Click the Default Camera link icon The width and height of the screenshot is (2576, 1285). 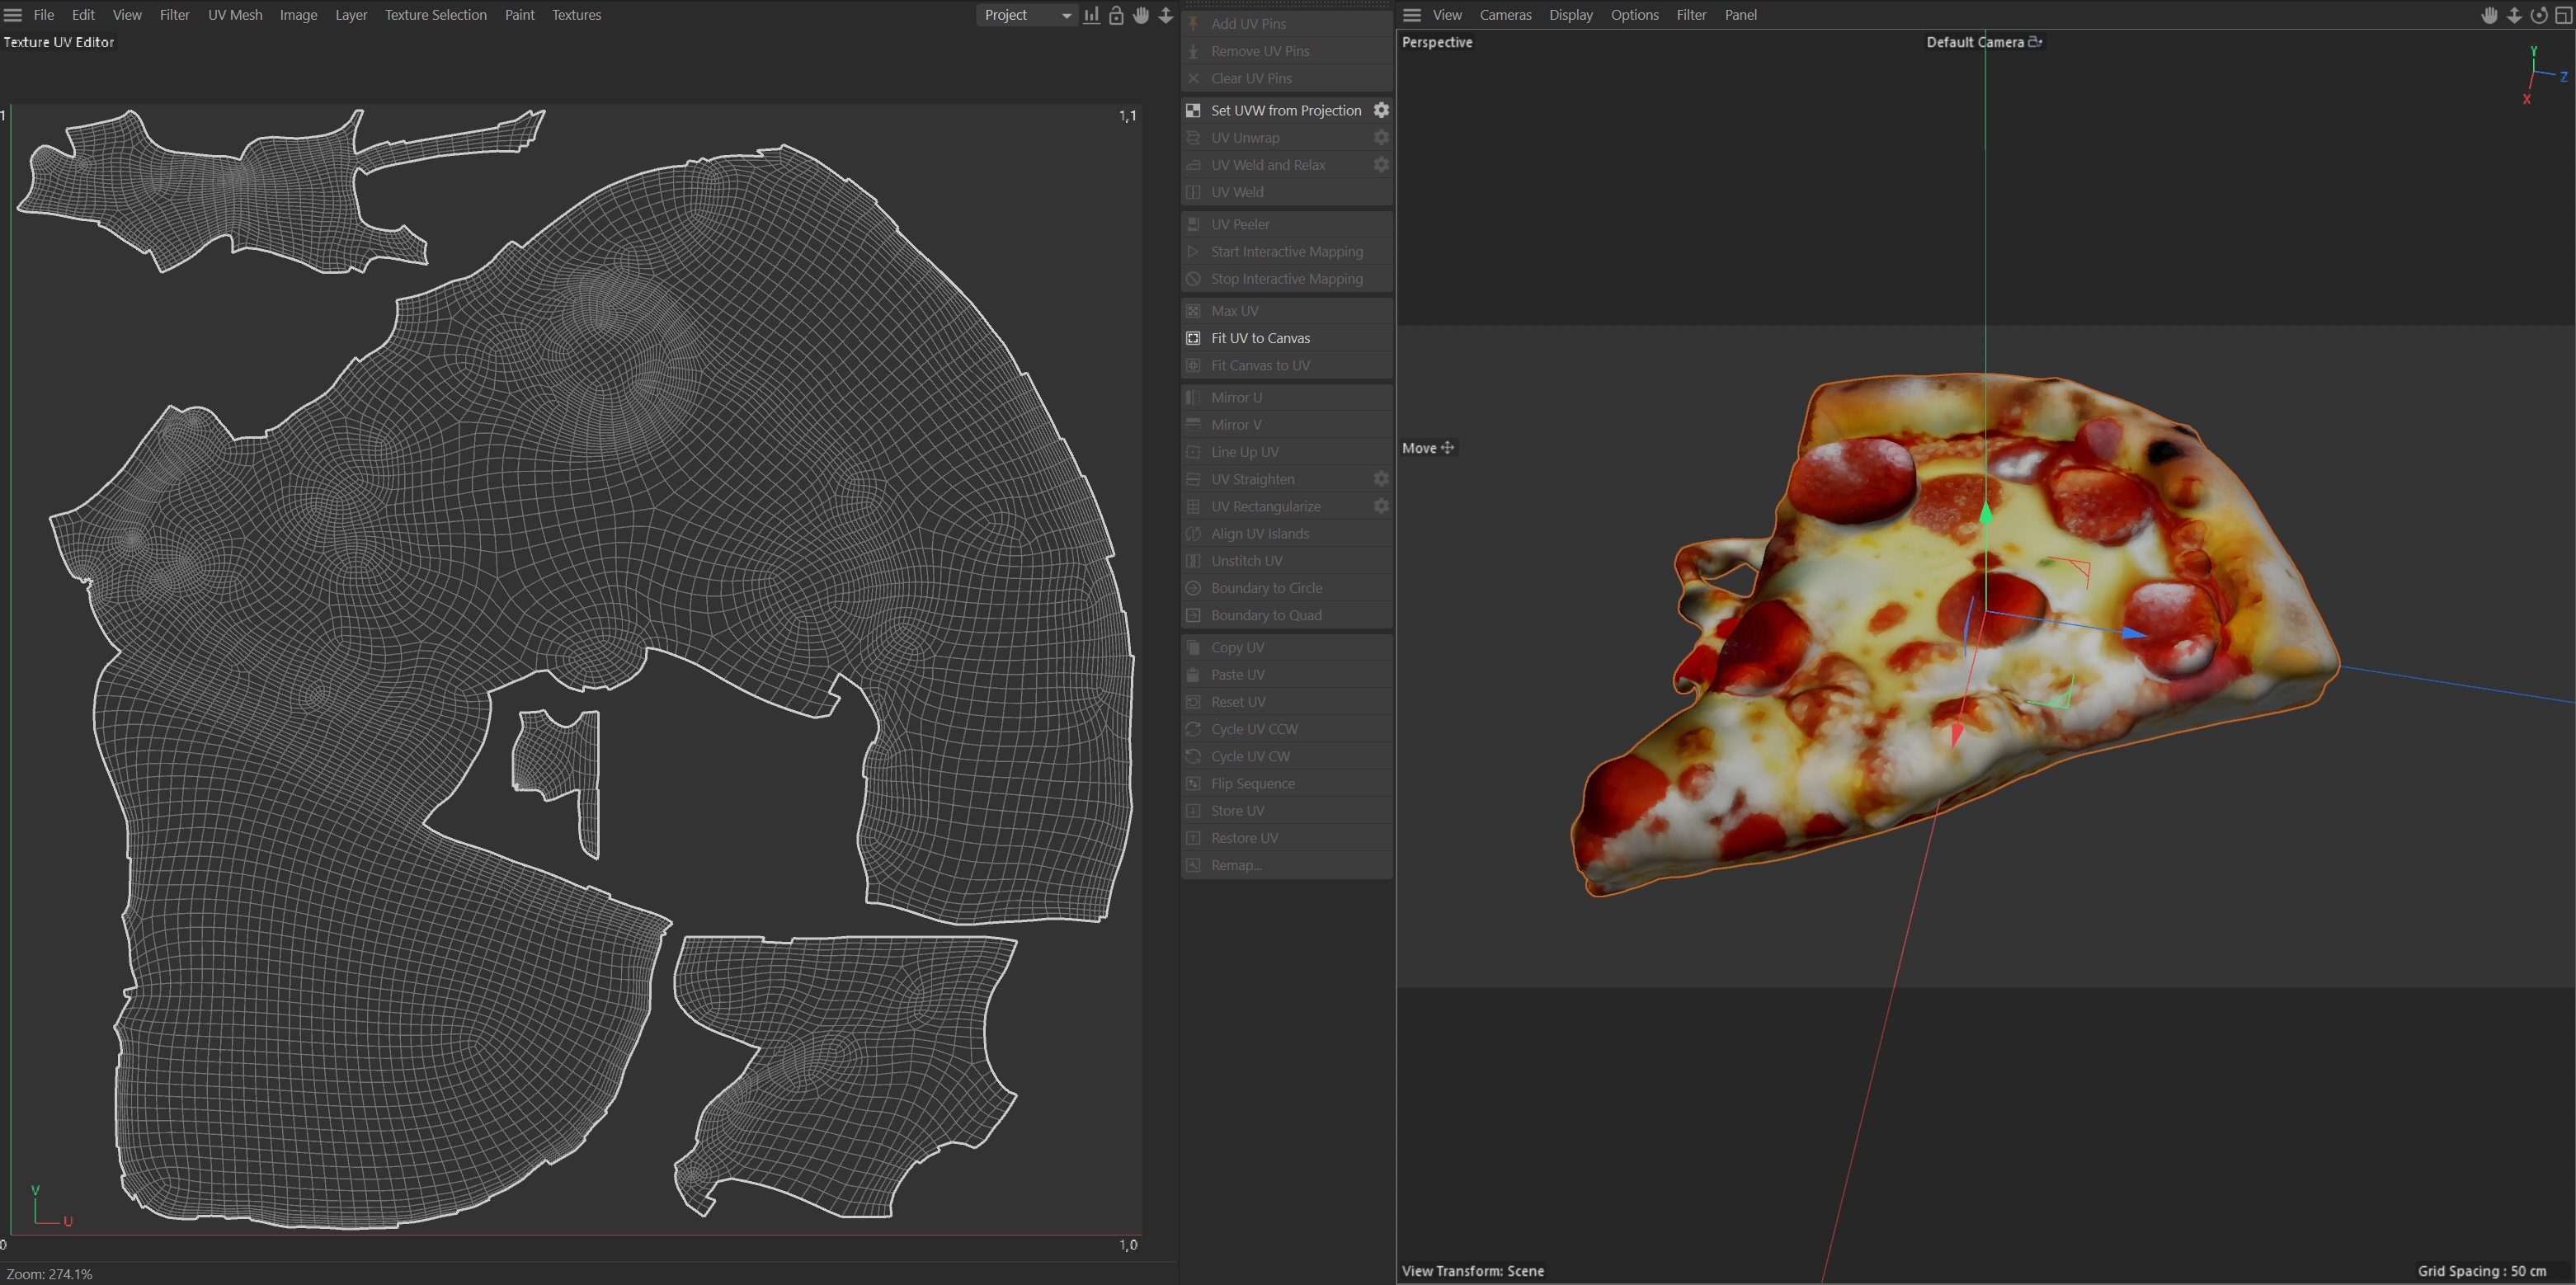click(2035, 42)
